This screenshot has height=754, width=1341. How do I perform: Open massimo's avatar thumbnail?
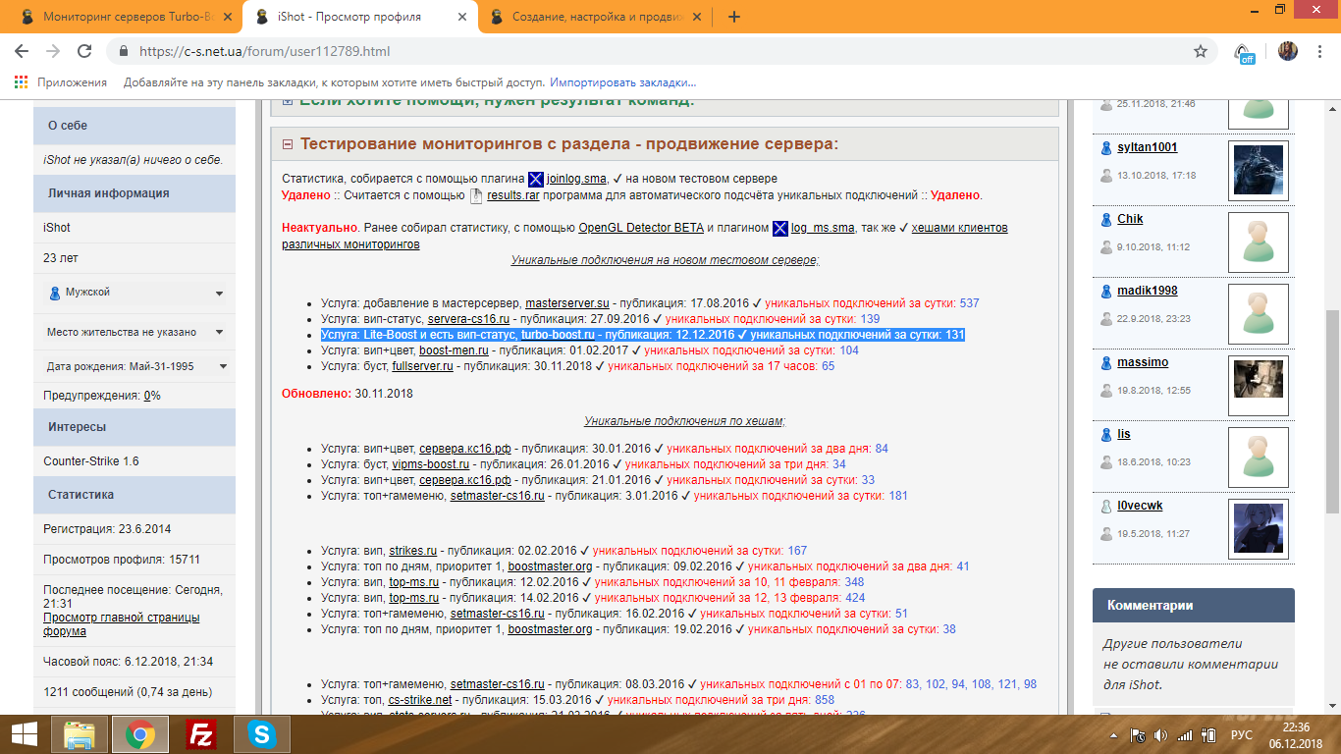(1259, 385)
